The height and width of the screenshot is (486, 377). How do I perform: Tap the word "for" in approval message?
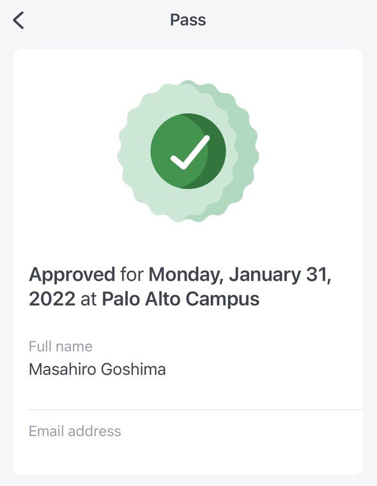pyautogui.click(x=132, y=274)
